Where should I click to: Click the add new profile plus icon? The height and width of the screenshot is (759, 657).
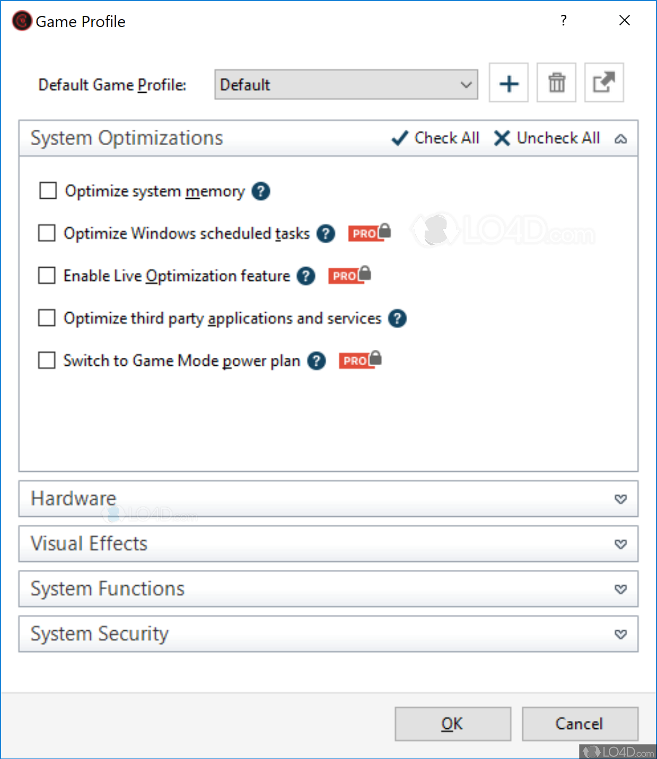(x=508, y=83)
